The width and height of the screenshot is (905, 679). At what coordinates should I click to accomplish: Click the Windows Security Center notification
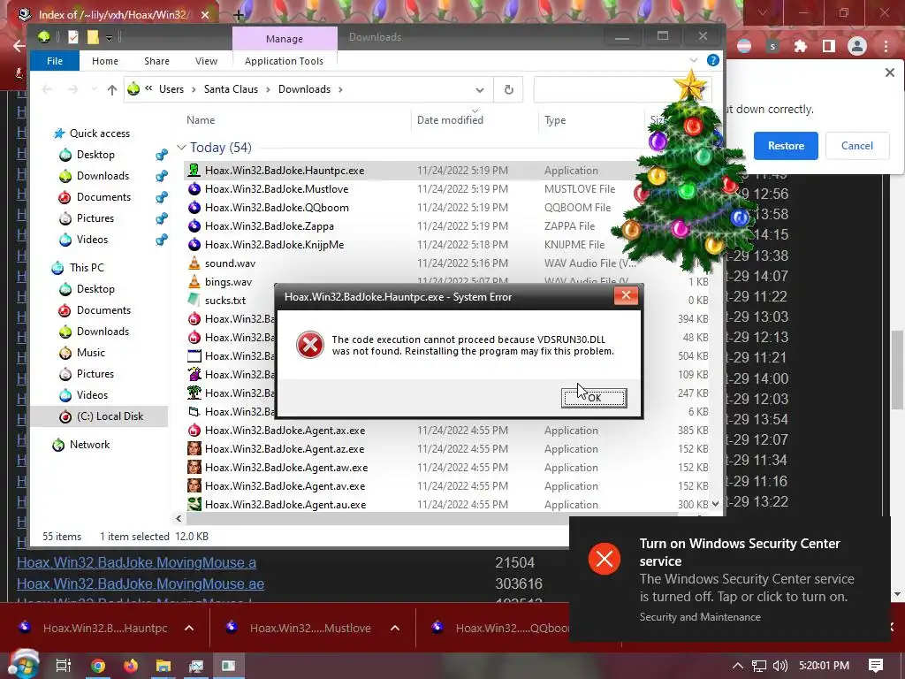[x=729, y=579]
